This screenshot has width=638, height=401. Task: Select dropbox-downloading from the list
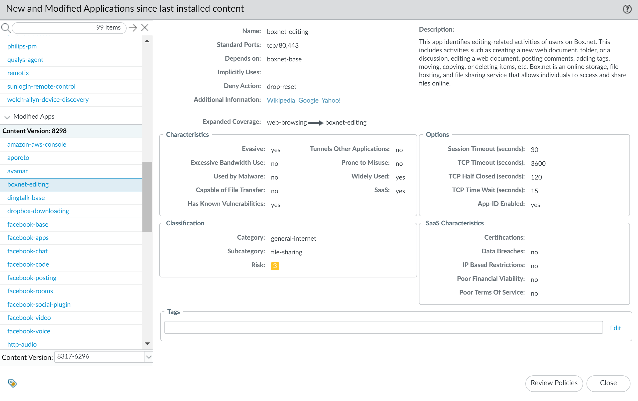pyautogui.click(x=38, y=211)
